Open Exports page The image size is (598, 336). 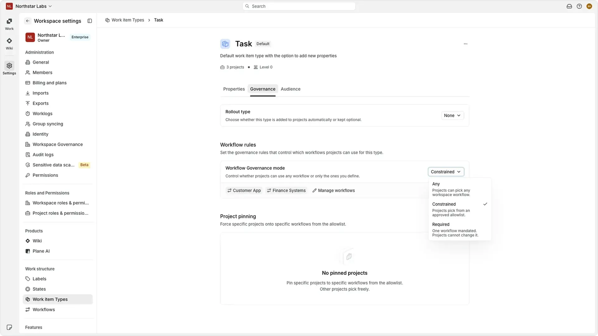click(x=58, y=103)
